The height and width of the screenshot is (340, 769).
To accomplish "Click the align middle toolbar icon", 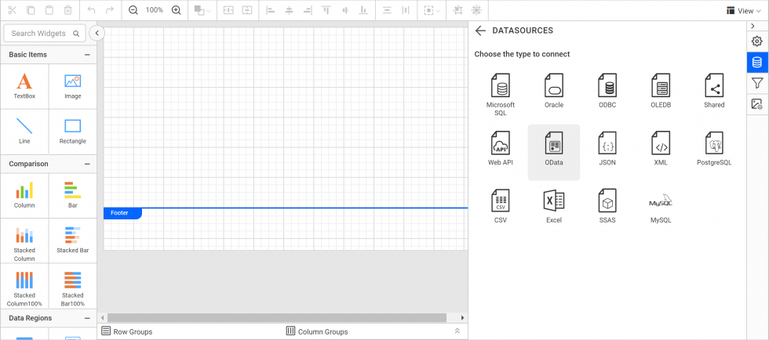I will [x=344, y=10].
